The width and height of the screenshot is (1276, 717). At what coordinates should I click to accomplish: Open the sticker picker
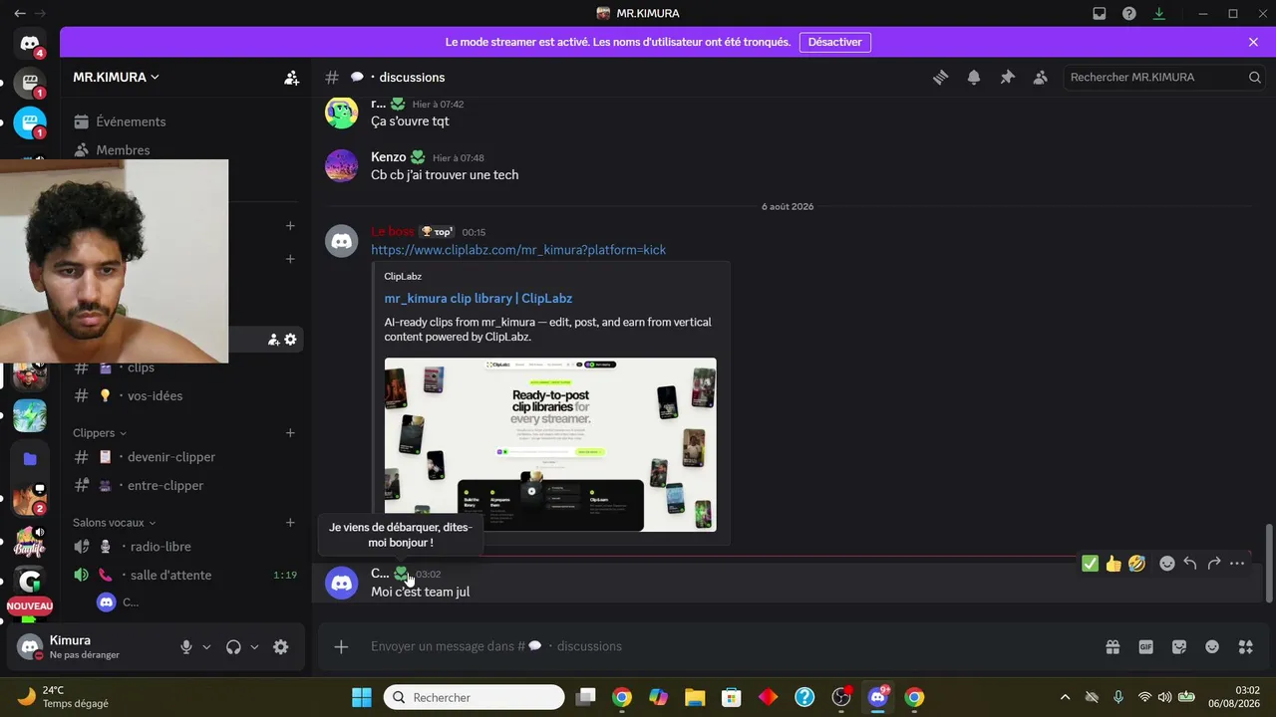pos(1179,647)
